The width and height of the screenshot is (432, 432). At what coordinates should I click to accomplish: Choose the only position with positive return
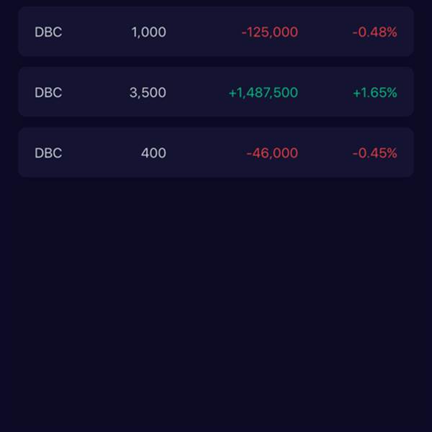pyautogui.click(x=216, y=91)
